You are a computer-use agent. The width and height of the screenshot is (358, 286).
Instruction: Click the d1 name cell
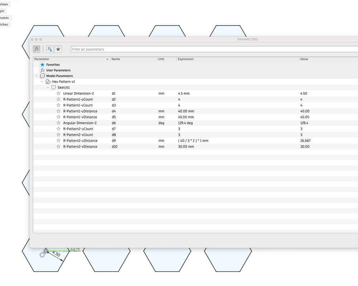[114, 93]
